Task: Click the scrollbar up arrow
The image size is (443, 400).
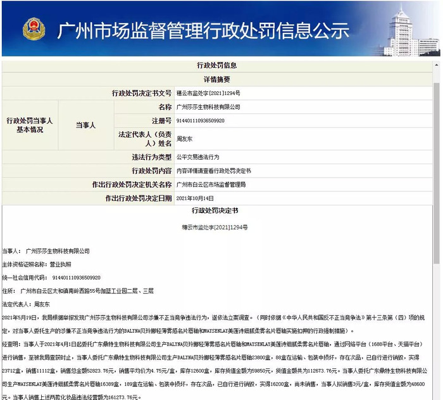Action: pos(437,65)
